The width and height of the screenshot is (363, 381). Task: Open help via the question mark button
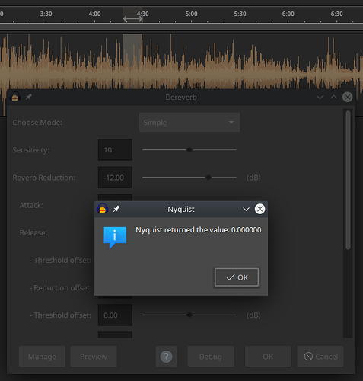166,357
